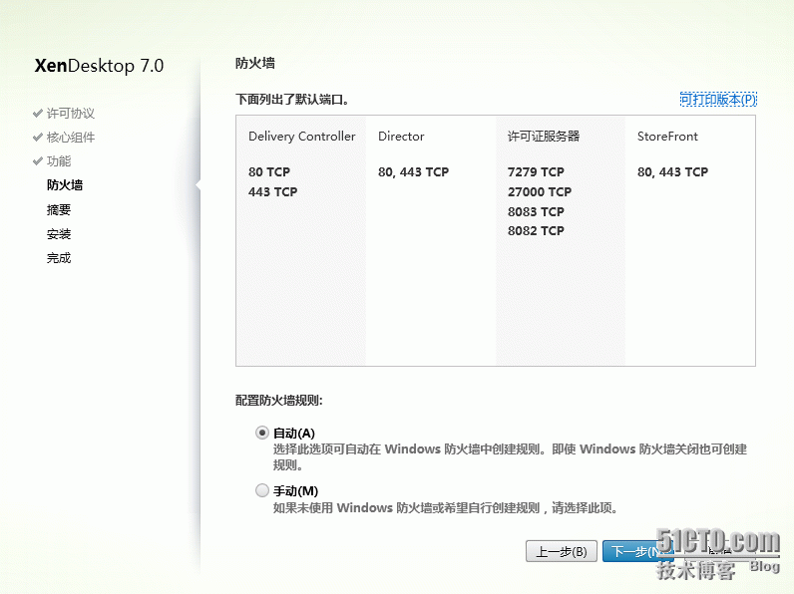Select the 安装 step in sidebar
The width and height of the screenshot is (794, 594).
coord(59,234)
